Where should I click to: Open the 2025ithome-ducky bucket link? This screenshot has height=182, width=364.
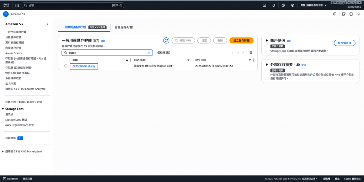(x=84, y=66)
